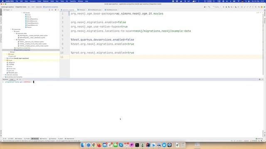Image resolution: width=266 pixels, height=149 pixels.
Task: Open the Problems tool window
Action: 19,139
